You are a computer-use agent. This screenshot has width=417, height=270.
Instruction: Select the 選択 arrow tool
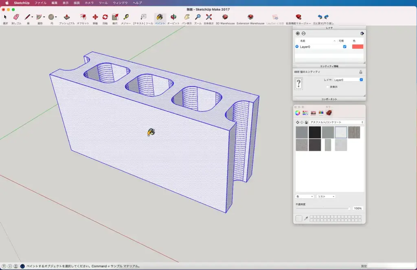5,17
